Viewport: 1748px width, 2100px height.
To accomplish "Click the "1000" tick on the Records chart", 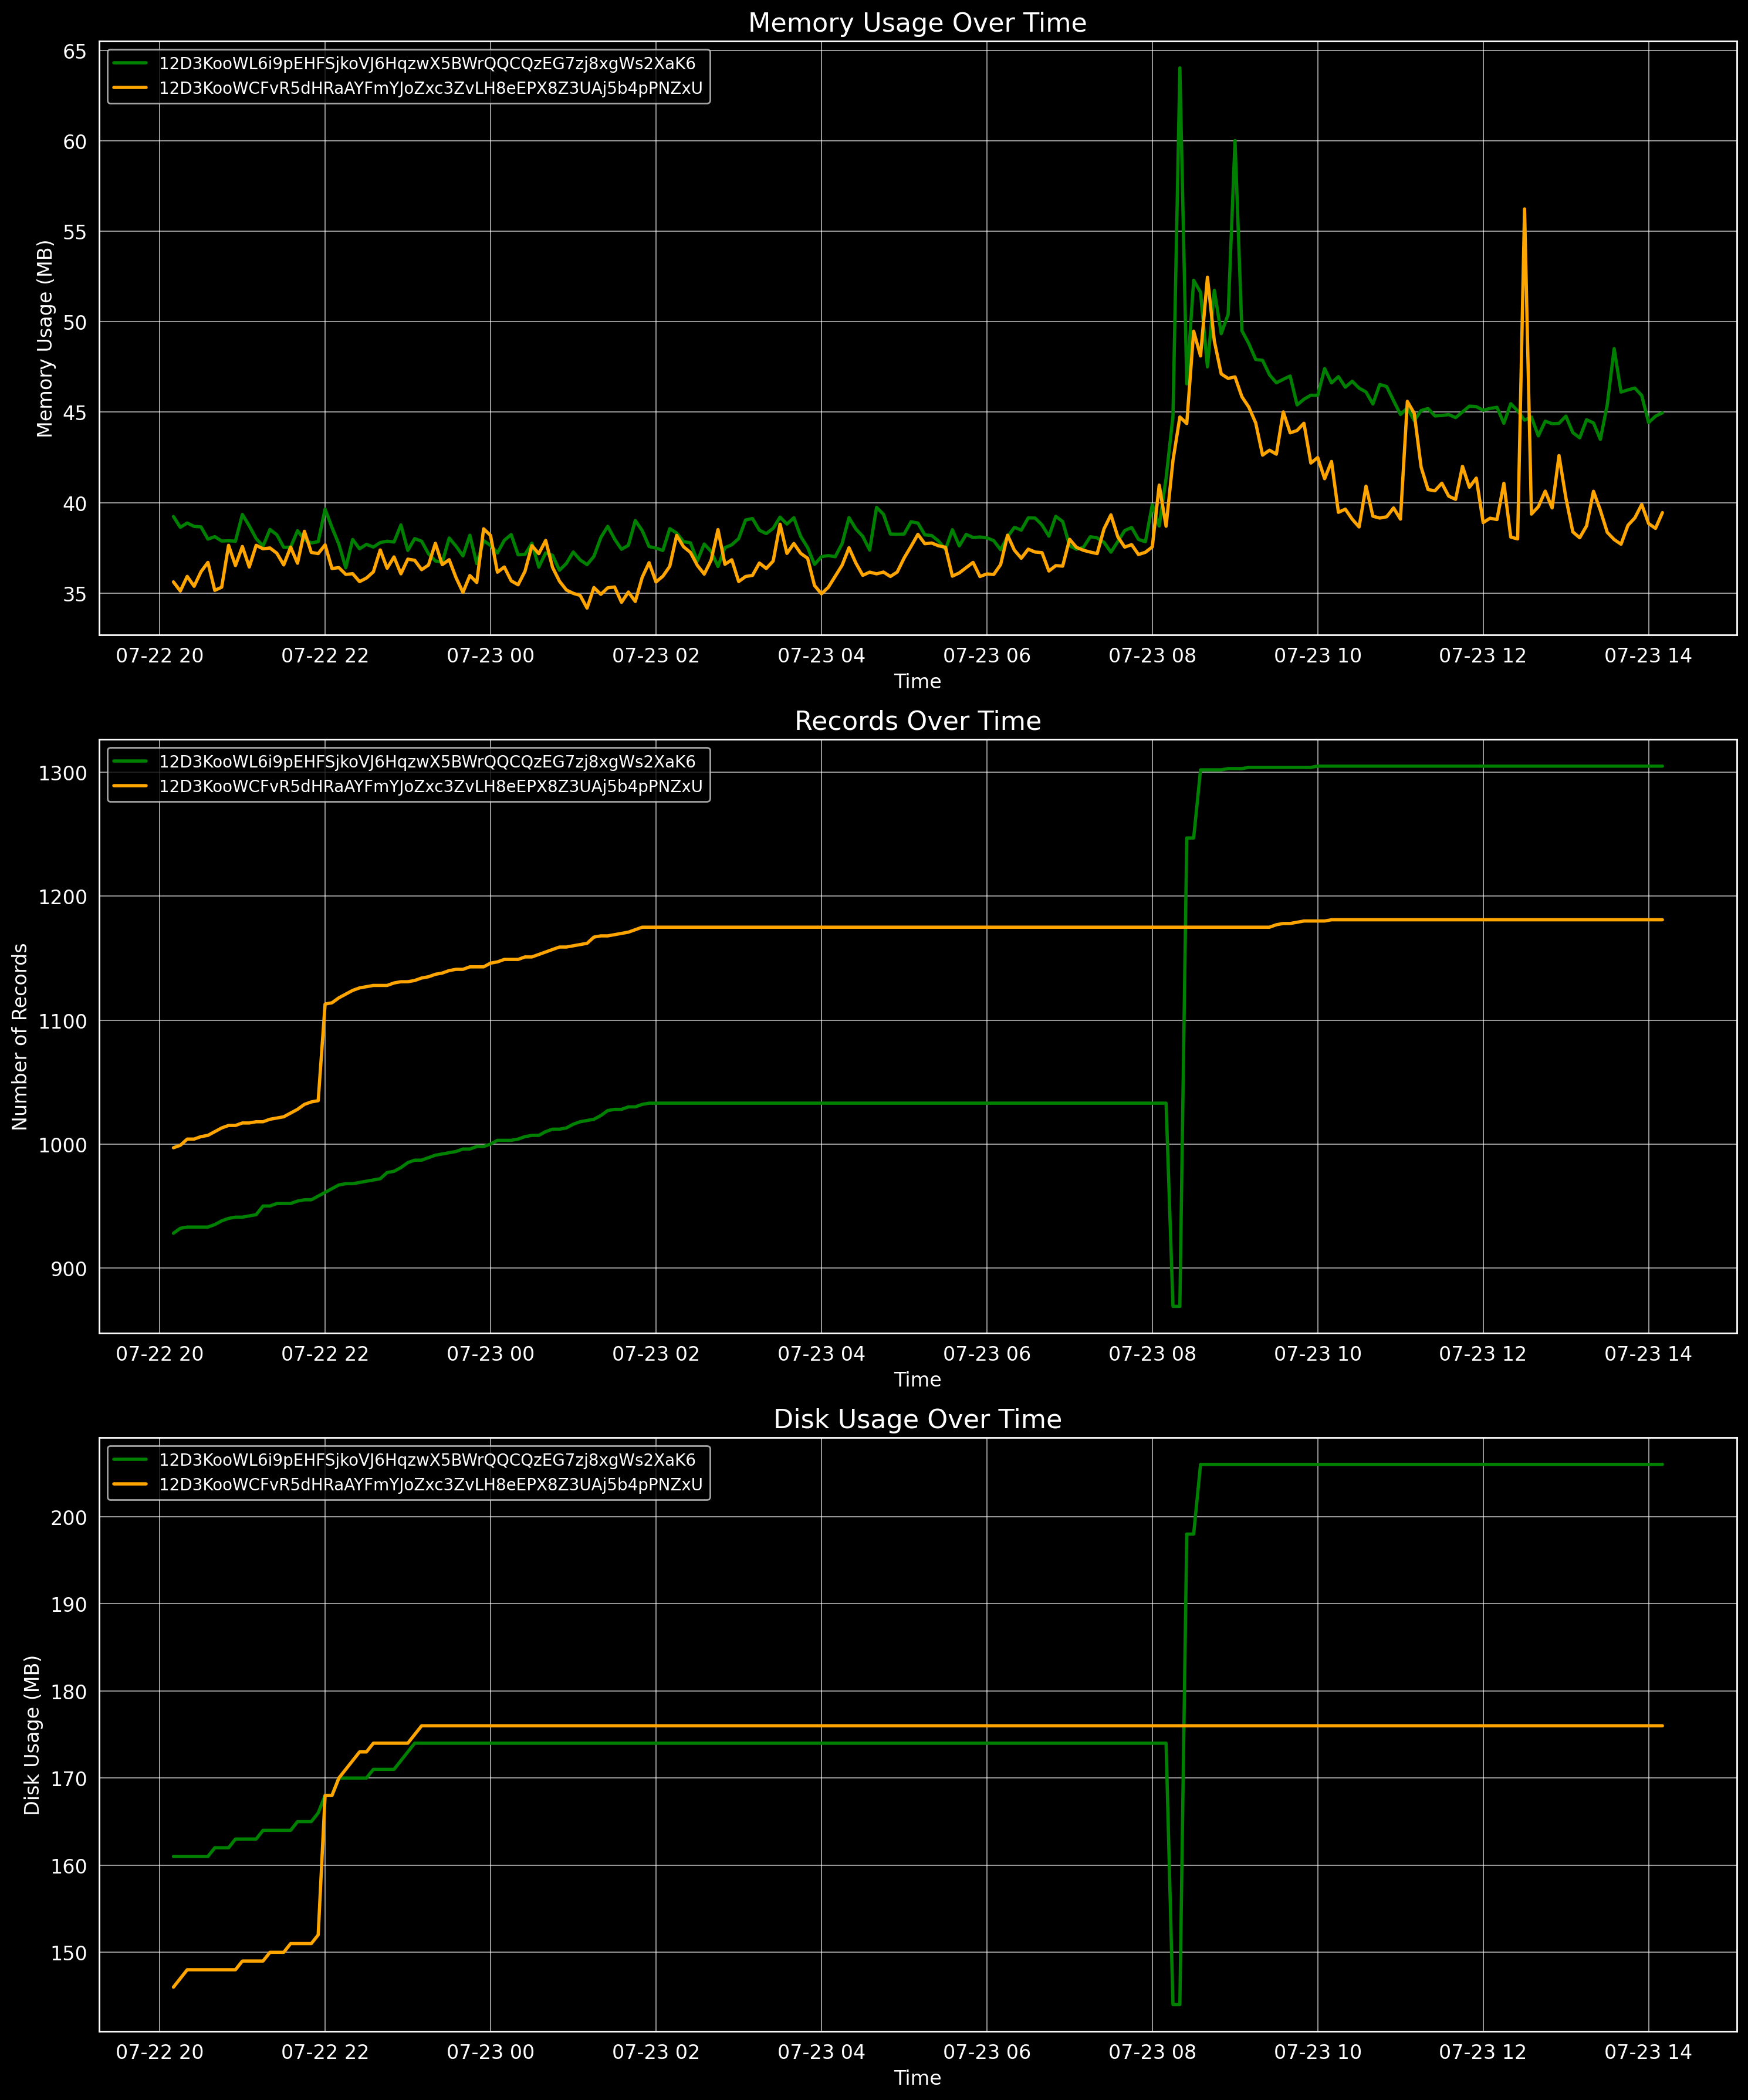I will click(63, 1145).
